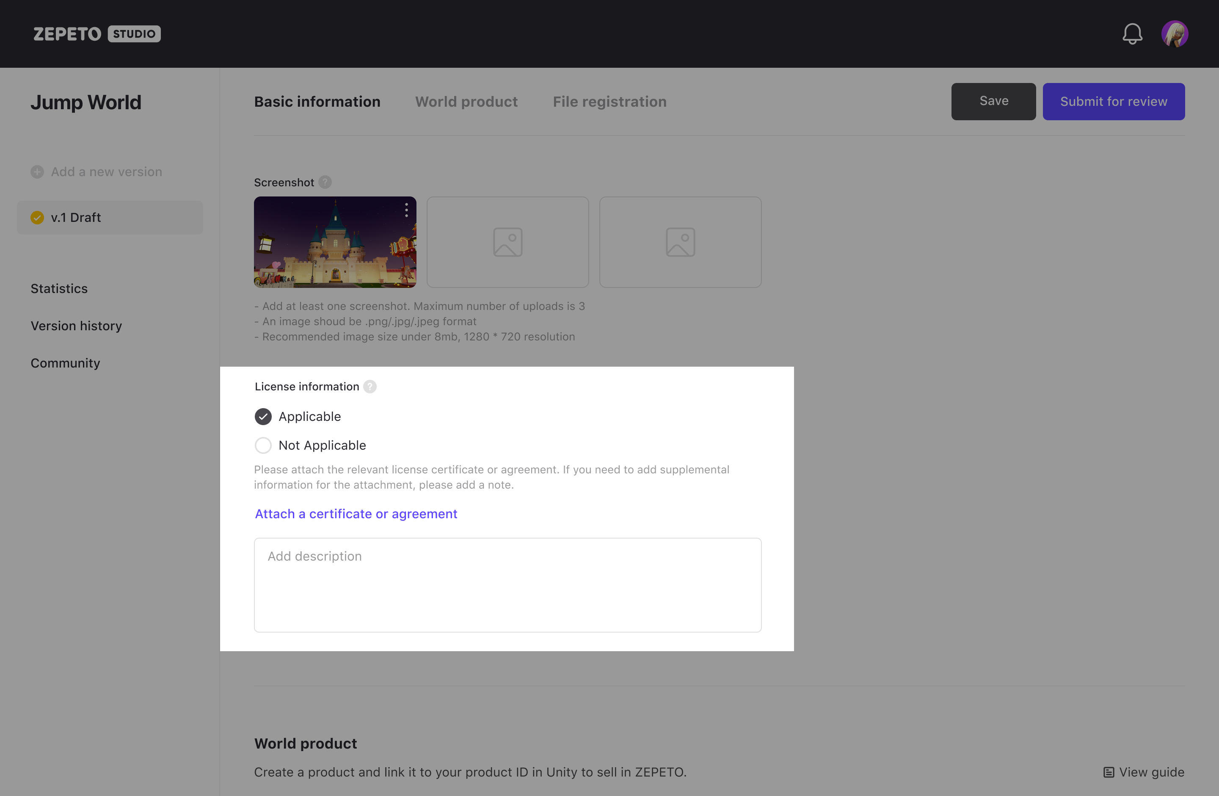Open the Basic information tab

coord(317,102)
